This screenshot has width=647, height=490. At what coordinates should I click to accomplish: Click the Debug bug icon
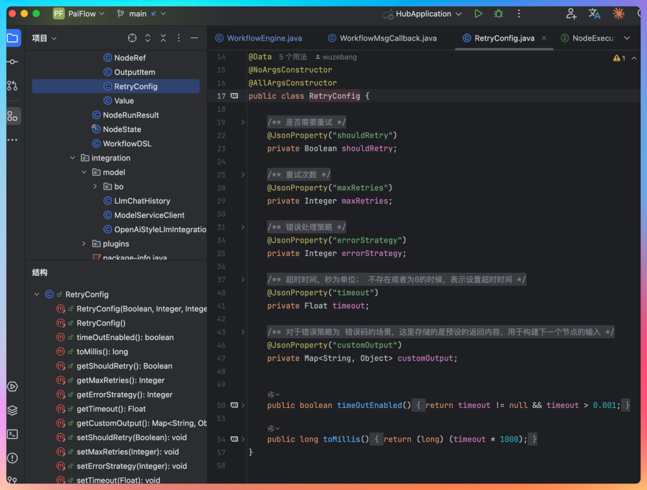pyautogui.click(x=498, y=14)
